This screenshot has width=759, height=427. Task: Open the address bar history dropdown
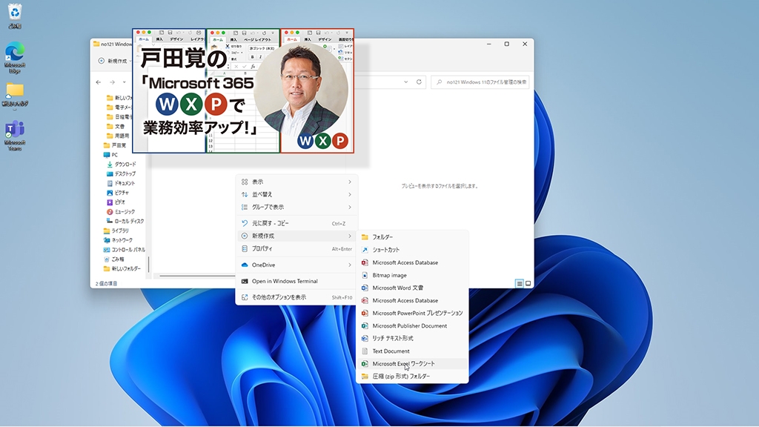[x=405, y=82]
